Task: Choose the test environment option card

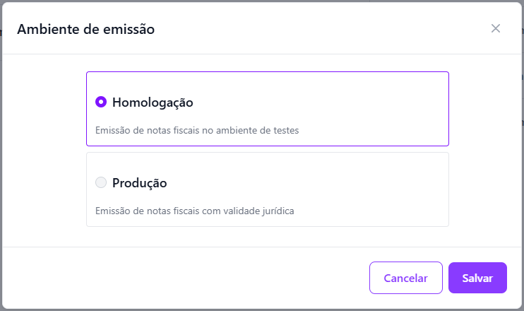Action: click(267, 109)
